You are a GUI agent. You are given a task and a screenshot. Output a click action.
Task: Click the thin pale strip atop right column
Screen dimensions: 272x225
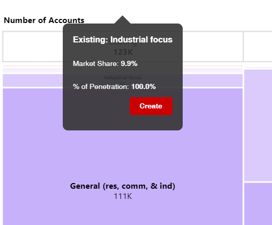[258, 67]
